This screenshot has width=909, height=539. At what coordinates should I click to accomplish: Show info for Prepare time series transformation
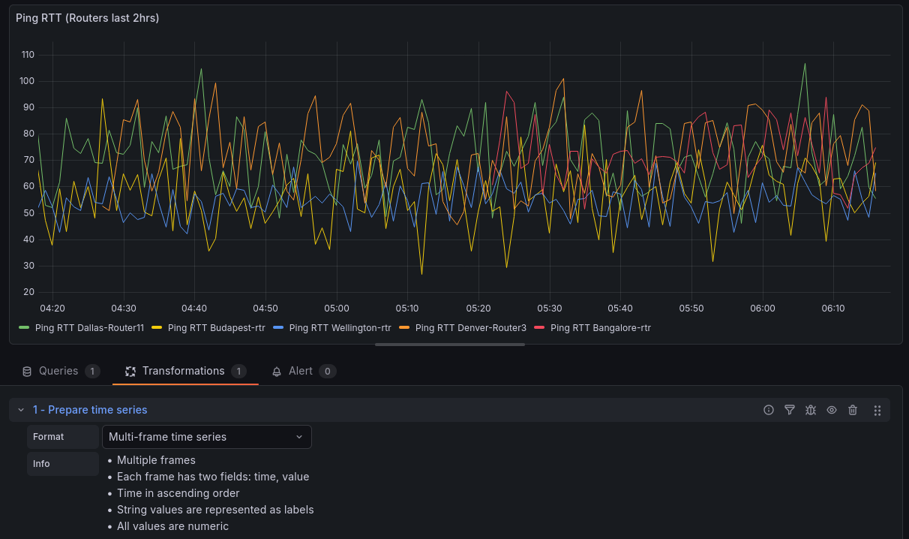[x=769, y=410]
